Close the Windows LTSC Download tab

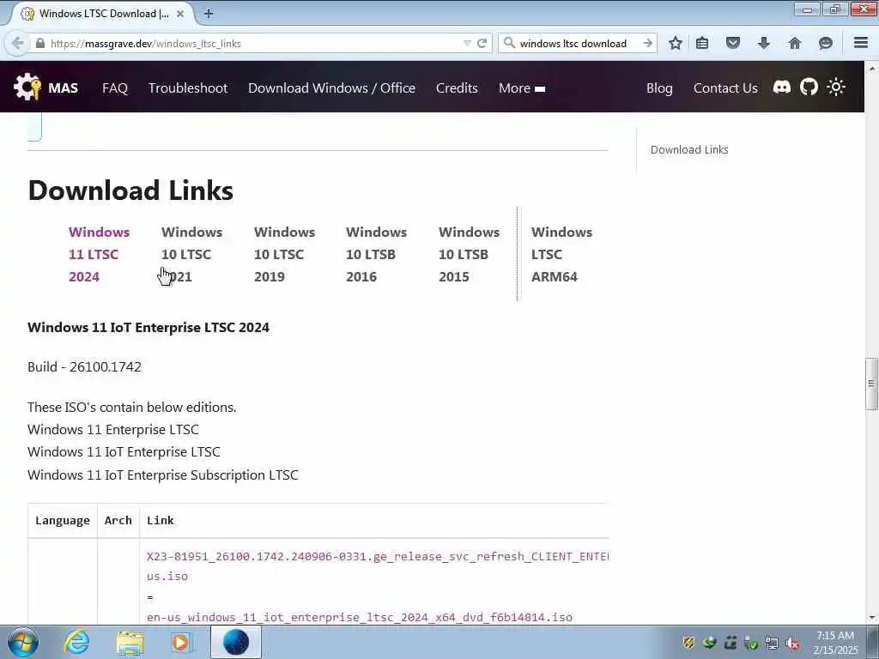(x=180, y=14)
